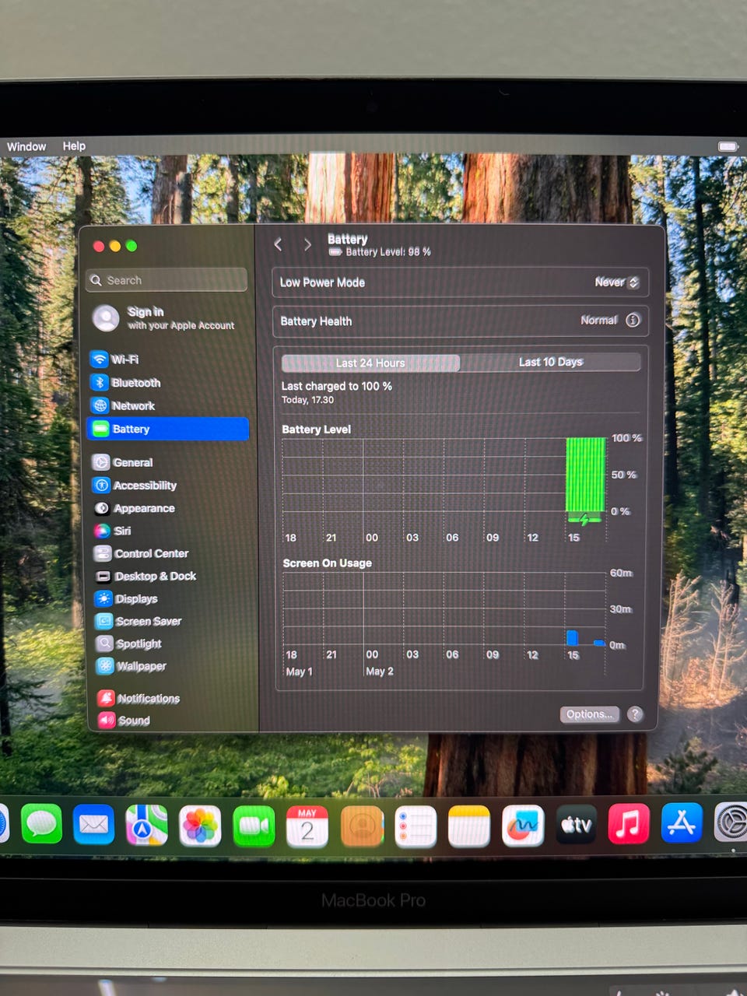The height and width of the screenshot is (996, 747).
Task: Open Network settings in sidebar
Action: [167, 405]
